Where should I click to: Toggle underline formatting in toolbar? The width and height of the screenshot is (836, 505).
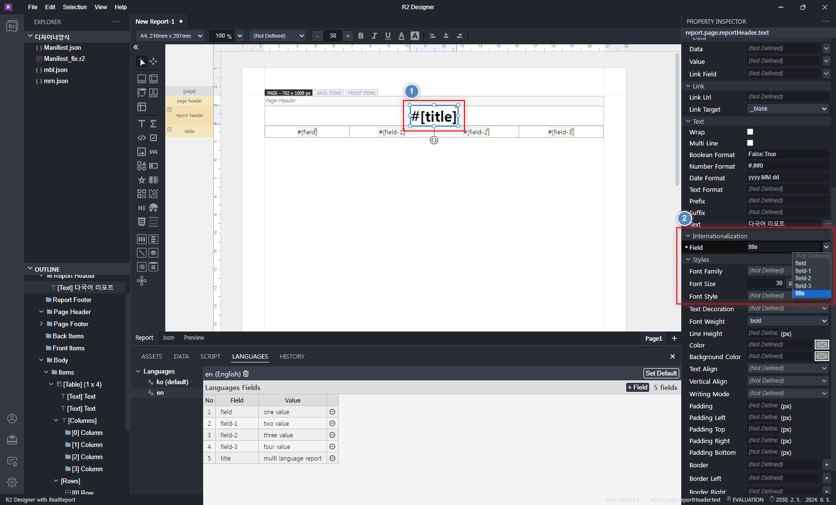coord(388,36)
